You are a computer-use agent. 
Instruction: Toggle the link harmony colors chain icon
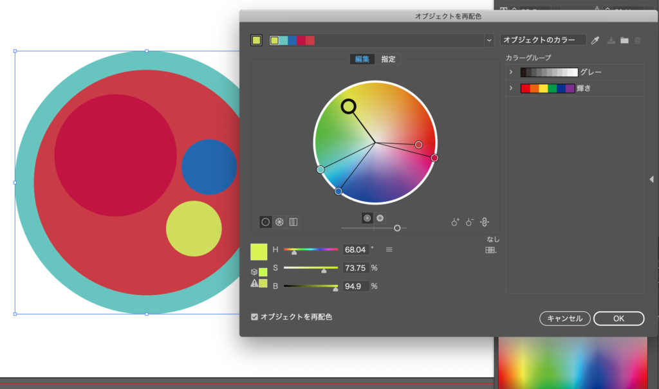pyautogui.click(x=485, y=222)
